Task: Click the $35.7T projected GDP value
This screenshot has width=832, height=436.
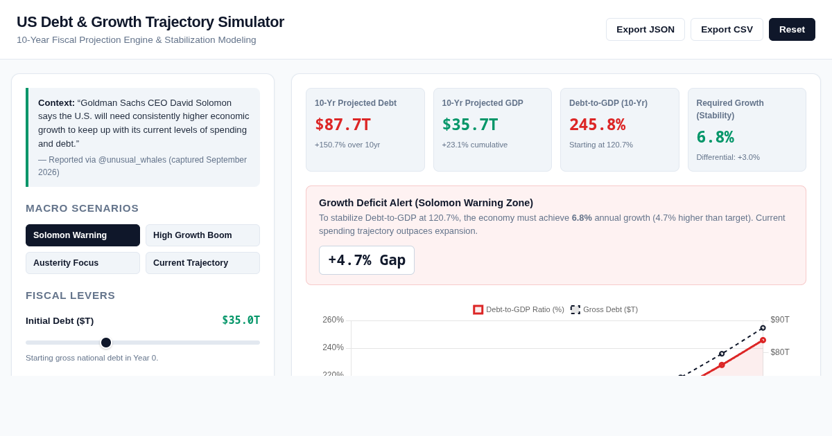Action: click(470, 125)
